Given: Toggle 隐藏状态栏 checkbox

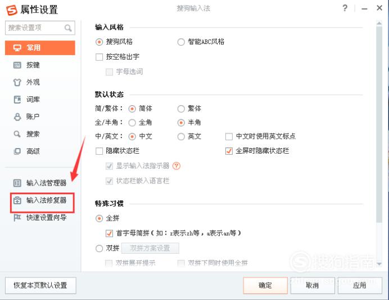Looking at the screenshot, I should click(x=99, y=151).
